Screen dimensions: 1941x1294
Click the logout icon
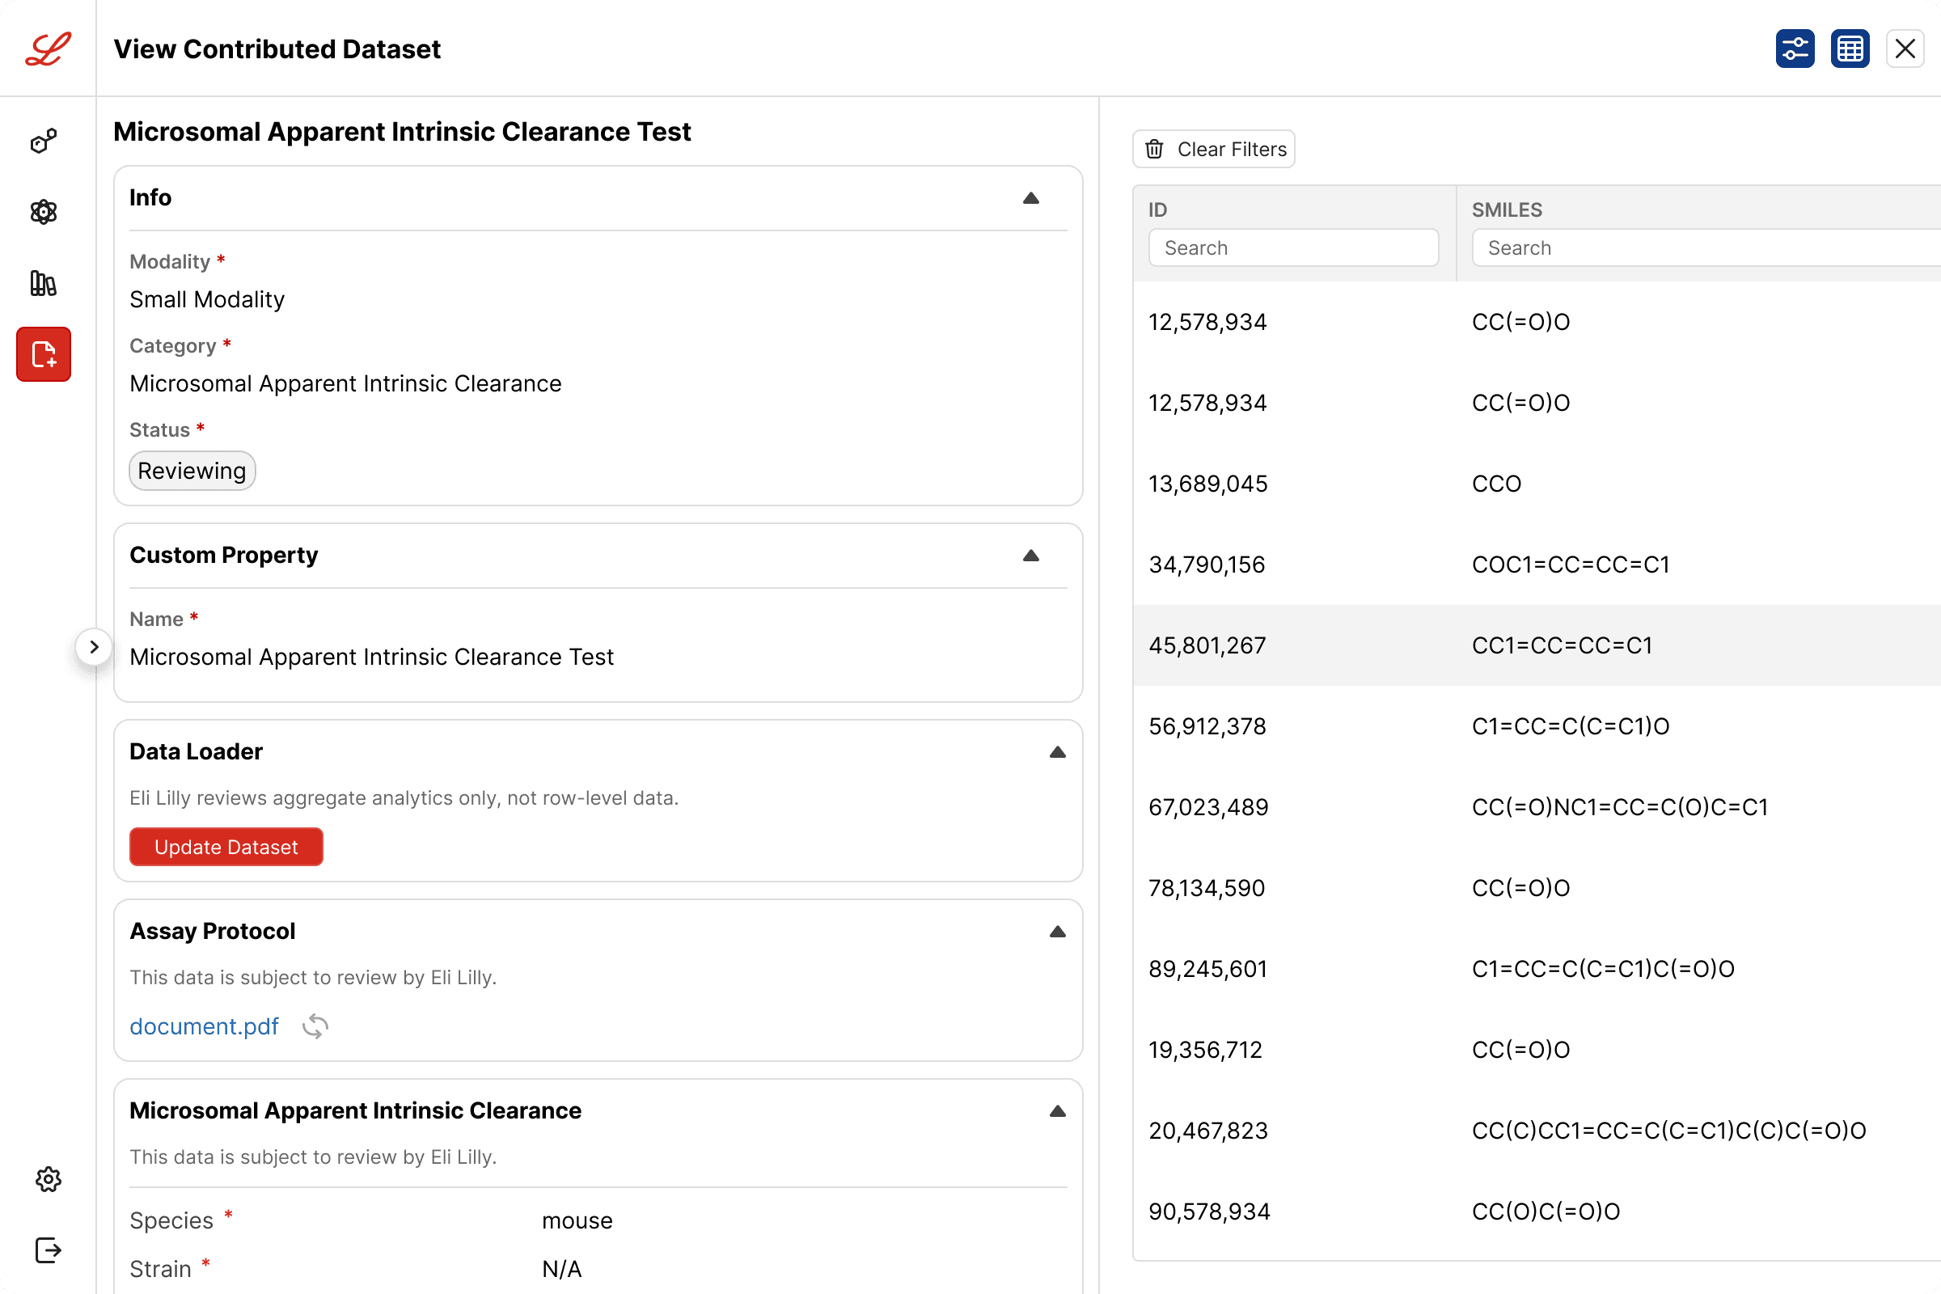[x=48, y=1250]
